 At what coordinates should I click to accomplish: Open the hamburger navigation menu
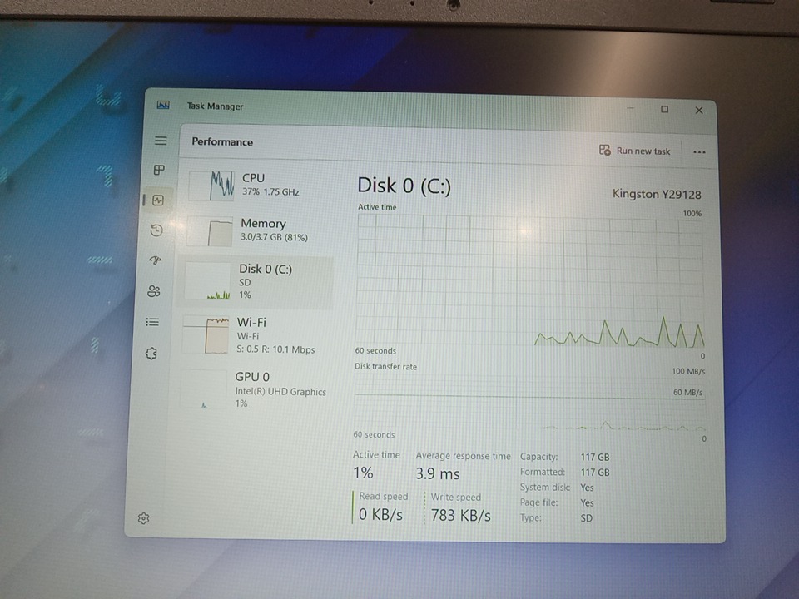click(x=161, y=141)
